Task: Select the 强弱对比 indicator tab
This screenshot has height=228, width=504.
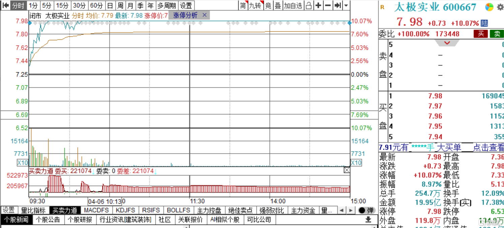Action: [272, 211]
